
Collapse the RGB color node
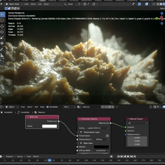(28, 117)
